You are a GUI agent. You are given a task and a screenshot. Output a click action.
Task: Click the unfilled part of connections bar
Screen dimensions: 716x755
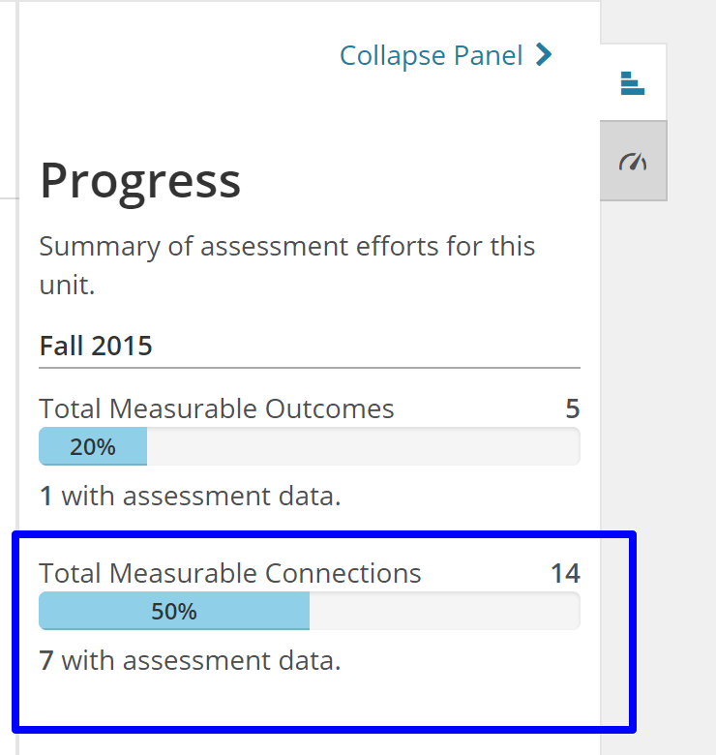pyautogui.click(x=445, y=611)
